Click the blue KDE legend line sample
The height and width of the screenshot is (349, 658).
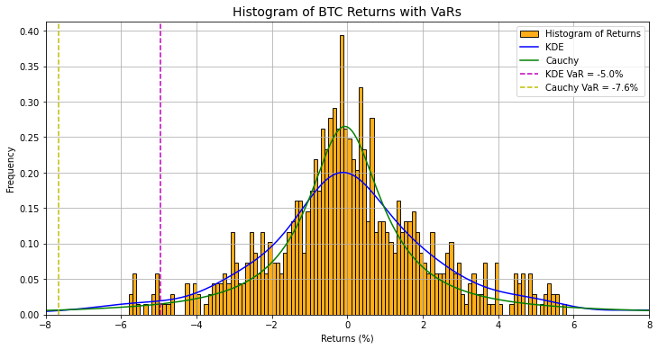click(529, 48)
